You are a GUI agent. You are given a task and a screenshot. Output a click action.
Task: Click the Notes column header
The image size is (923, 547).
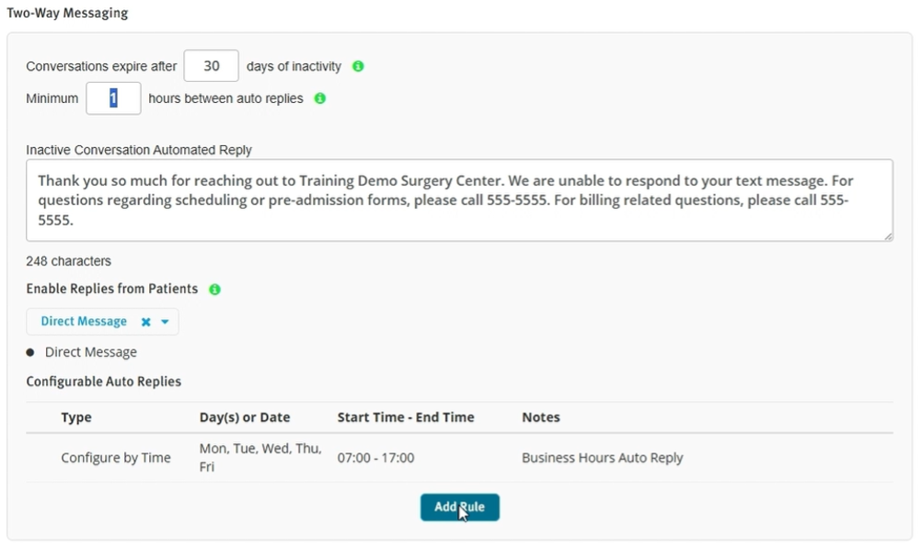(541, 417)
